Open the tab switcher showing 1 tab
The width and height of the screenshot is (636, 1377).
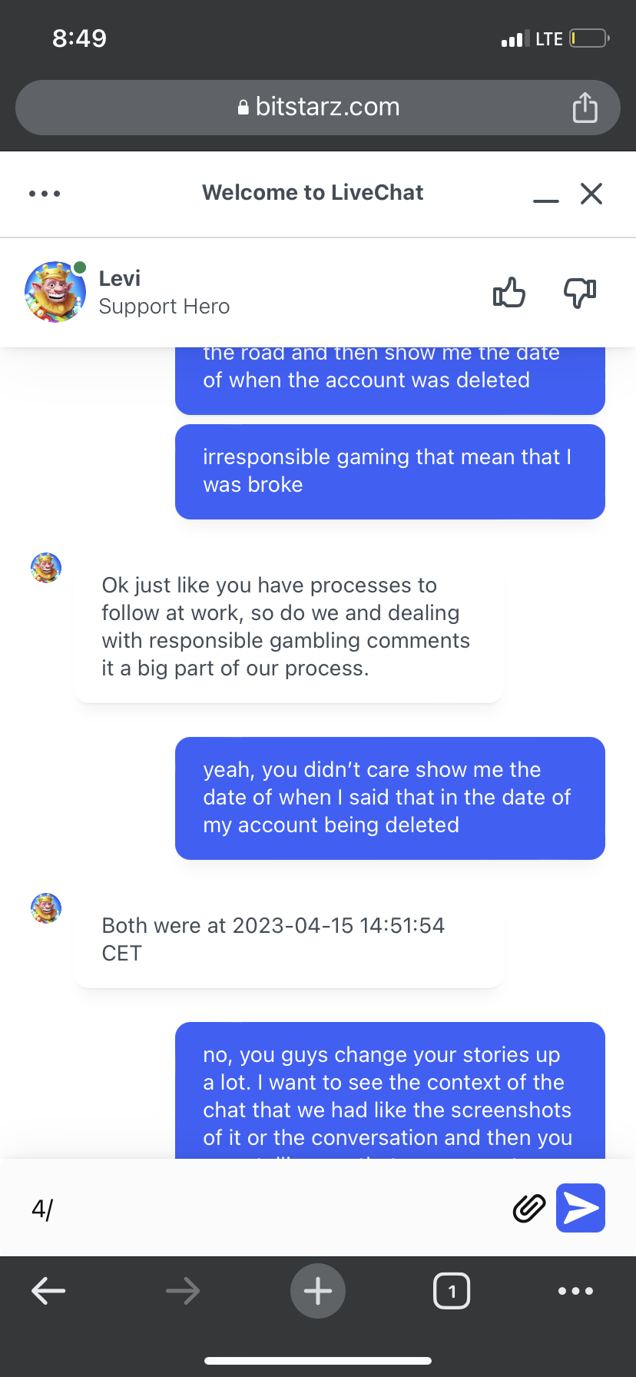point(452,1291)
